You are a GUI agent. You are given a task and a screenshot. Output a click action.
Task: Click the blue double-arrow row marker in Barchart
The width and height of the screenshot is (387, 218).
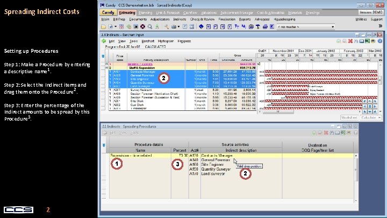(103, 57)
